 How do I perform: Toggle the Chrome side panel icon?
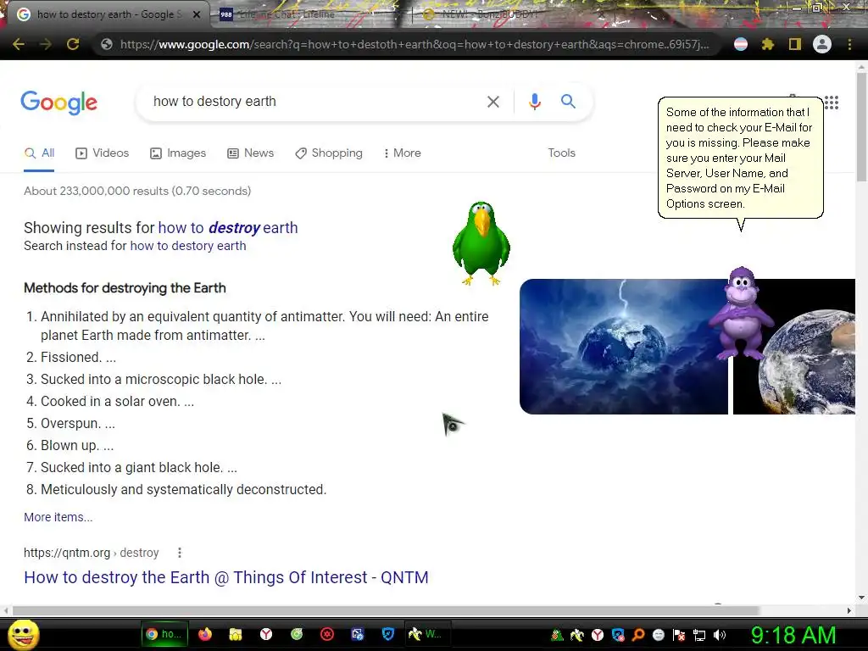[x=795, y=44]
